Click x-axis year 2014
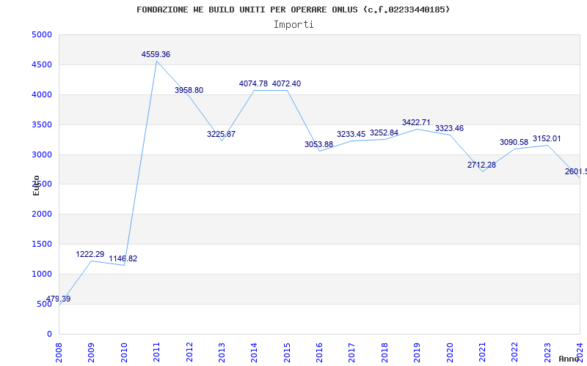Viewport: 587px width, 366px height. click(x=255, y=352)
